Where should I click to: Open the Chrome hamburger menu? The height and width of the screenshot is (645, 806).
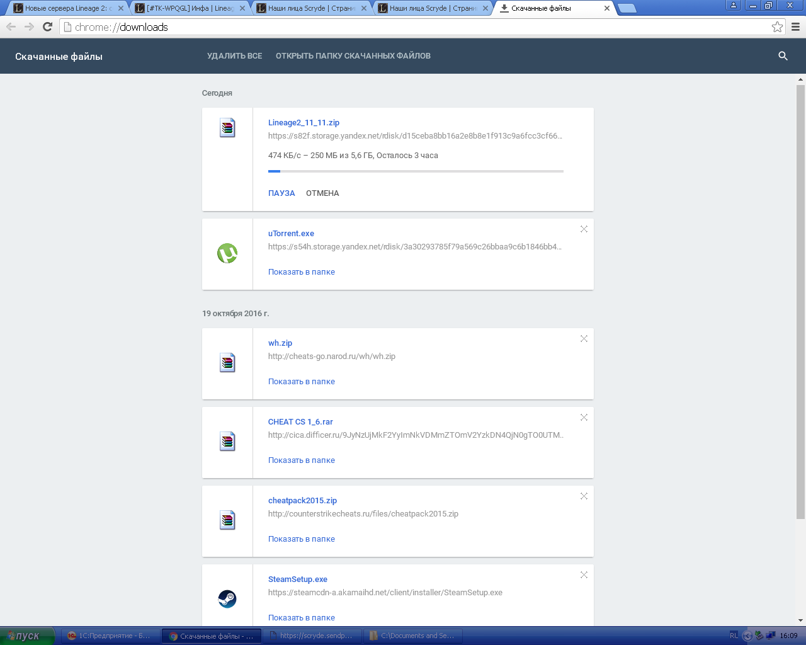[x=795, y=27]
